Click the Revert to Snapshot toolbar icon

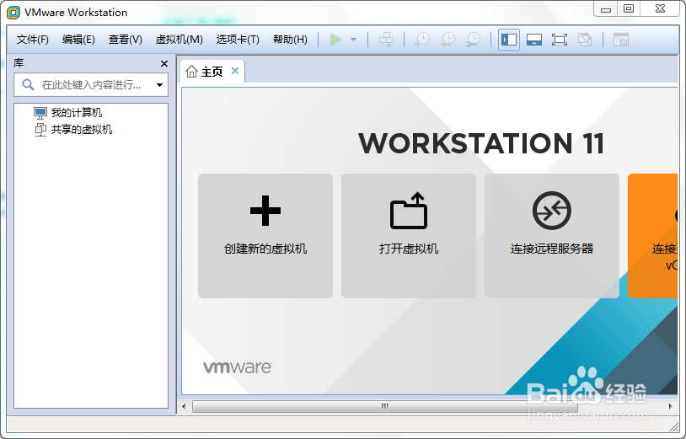point(448,40)
